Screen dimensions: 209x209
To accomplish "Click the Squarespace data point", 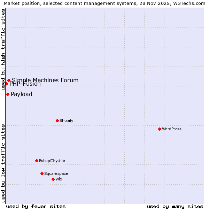I will (42, 173).
